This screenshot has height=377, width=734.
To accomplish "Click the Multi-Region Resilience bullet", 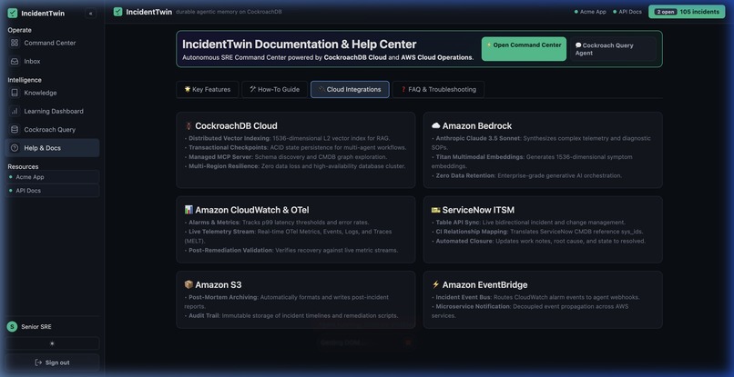I will (295, 166).
